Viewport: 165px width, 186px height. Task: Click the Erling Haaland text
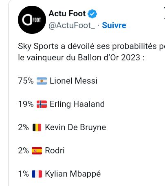[77, 104]
